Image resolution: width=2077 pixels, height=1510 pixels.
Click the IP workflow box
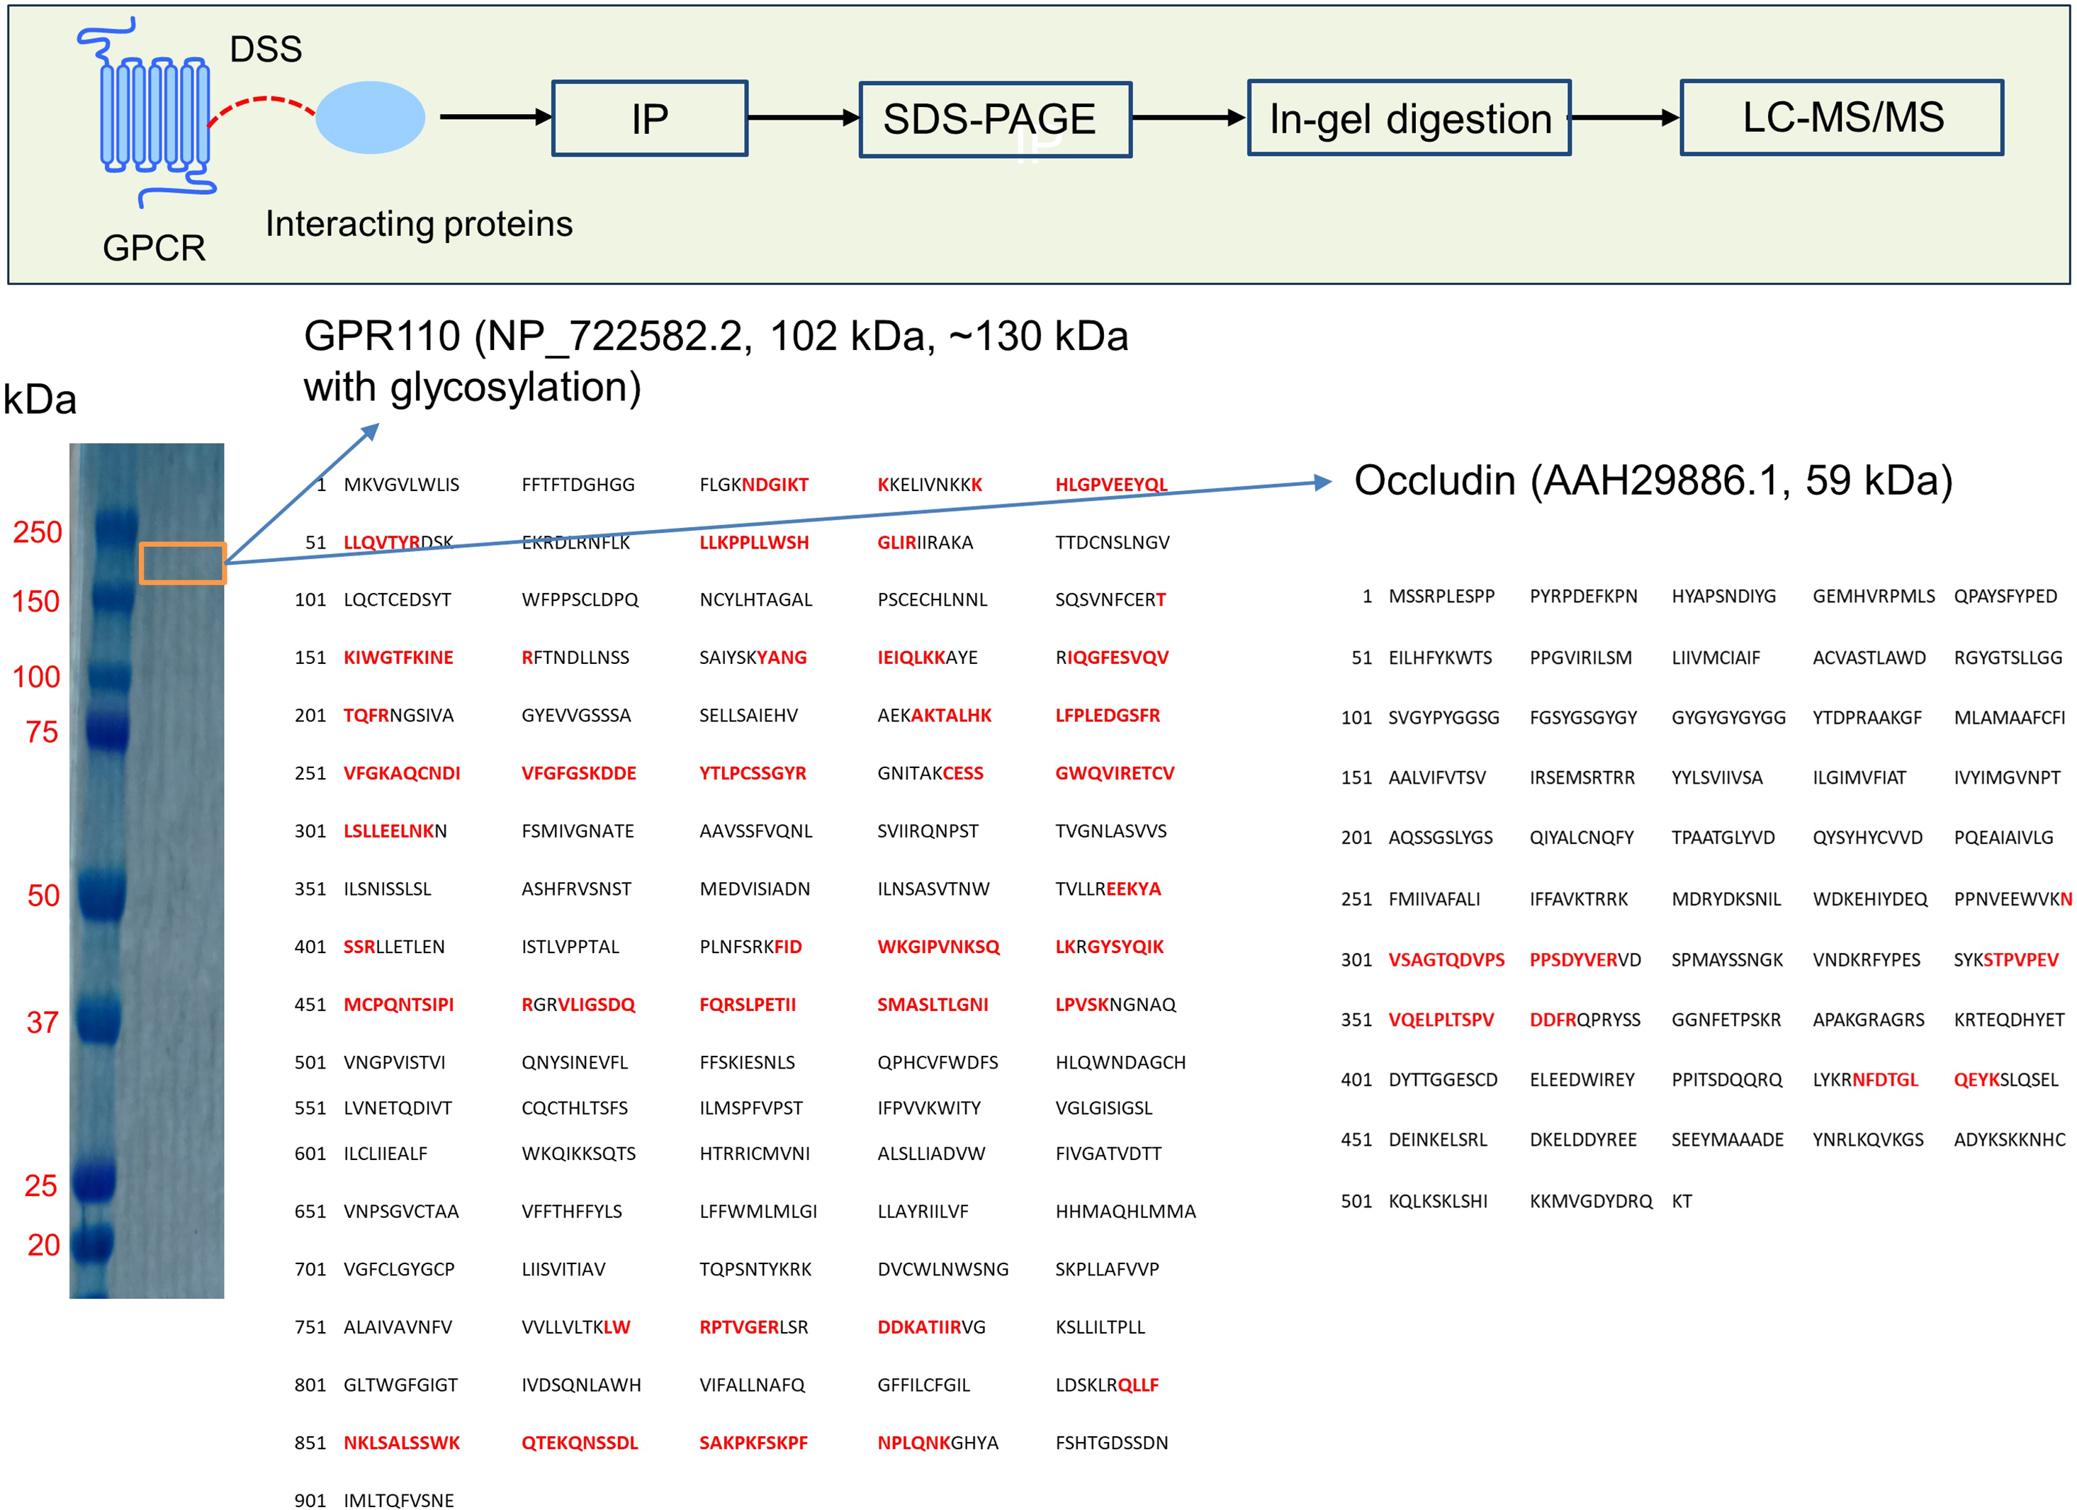pos(649,119)
